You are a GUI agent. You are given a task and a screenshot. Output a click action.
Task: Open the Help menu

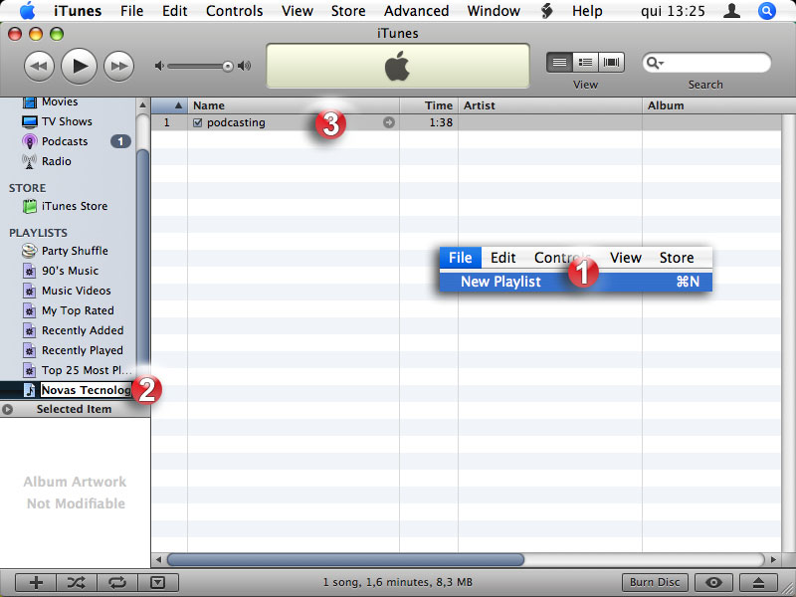click(587, 11)
